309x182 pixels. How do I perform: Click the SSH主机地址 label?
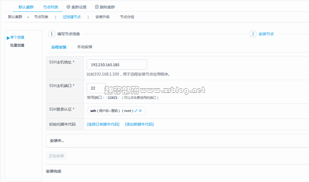62,62
